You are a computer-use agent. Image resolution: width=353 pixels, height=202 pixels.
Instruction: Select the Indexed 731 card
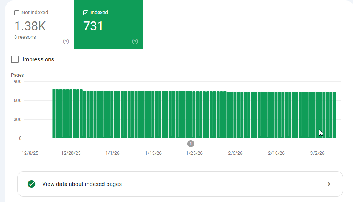point(108,25)
